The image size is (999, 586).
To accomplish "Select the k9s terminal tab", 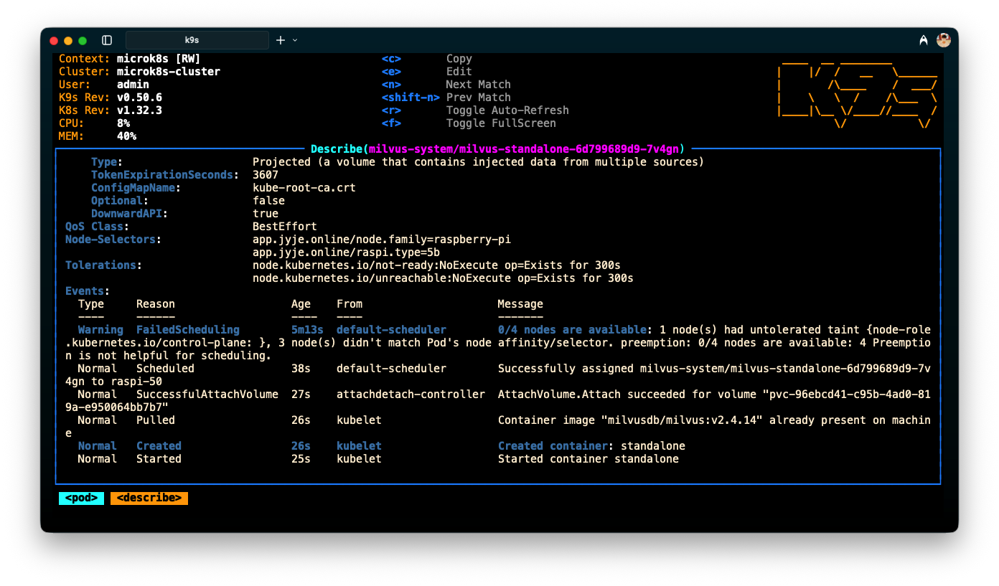I will (x=197, y=40).
